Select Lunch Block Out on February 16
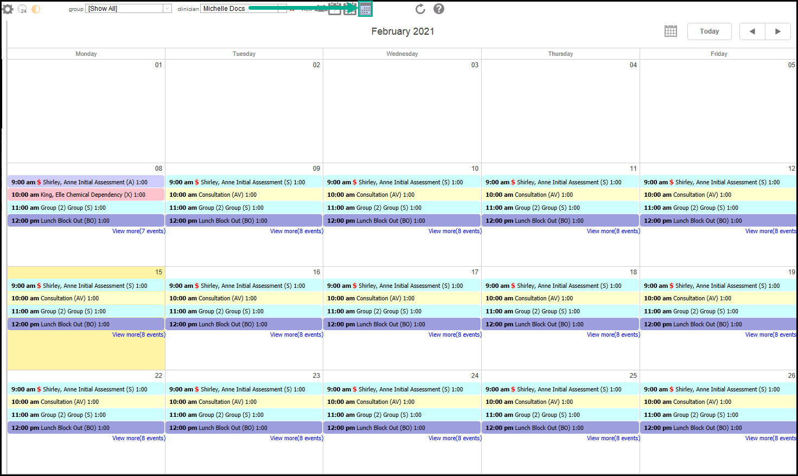Viewport: 798px width, 476px height. [x=244, y=324]
